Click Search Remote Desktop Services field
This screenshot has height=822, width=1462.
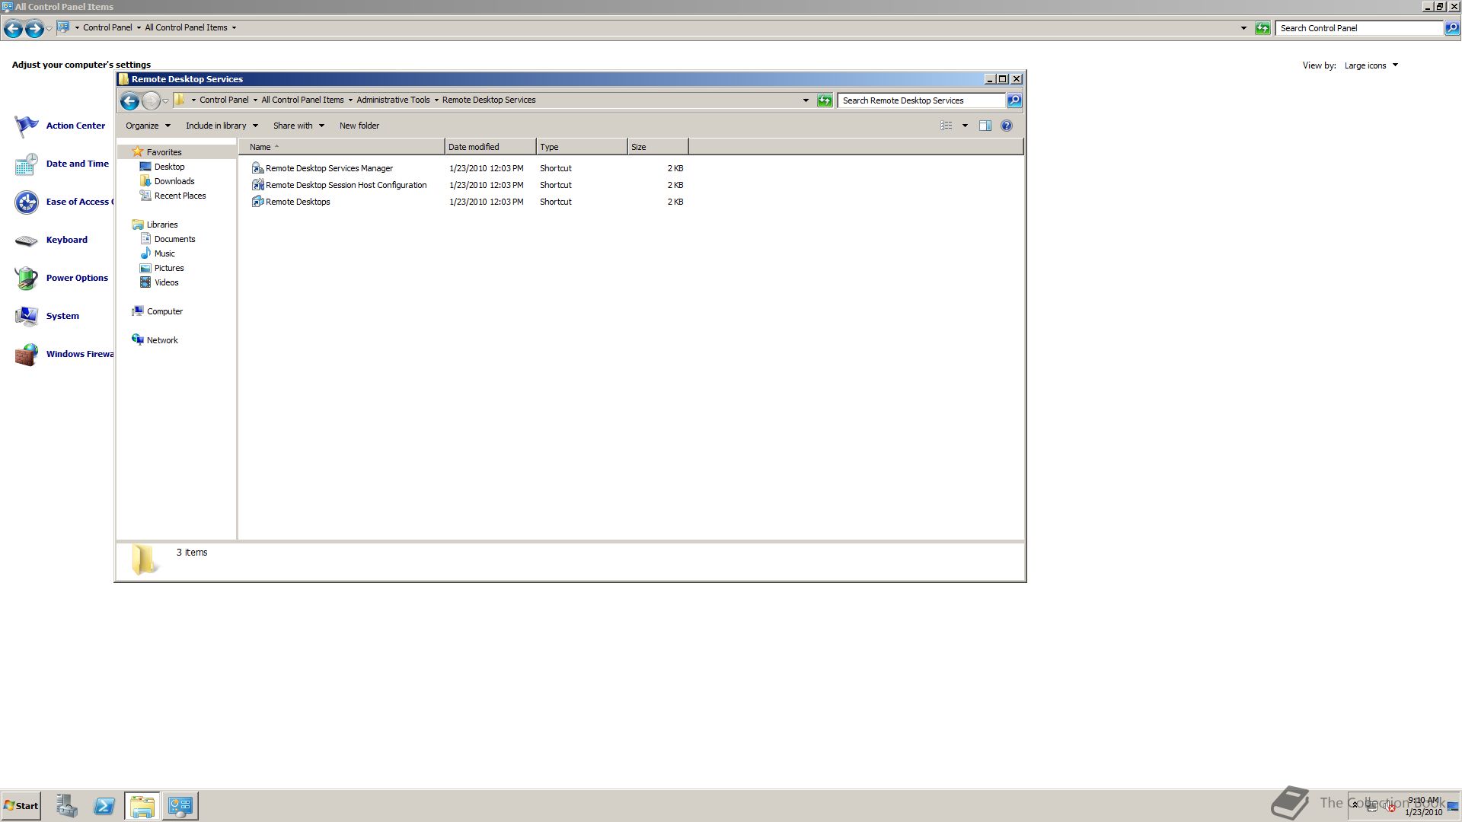tap(921, 100)
